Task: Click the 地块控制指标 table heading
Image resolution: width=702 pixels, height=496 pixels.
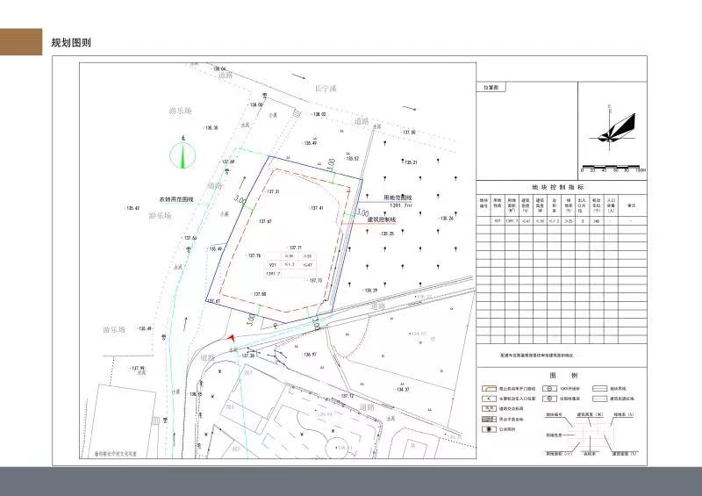Action: [558, 188]
